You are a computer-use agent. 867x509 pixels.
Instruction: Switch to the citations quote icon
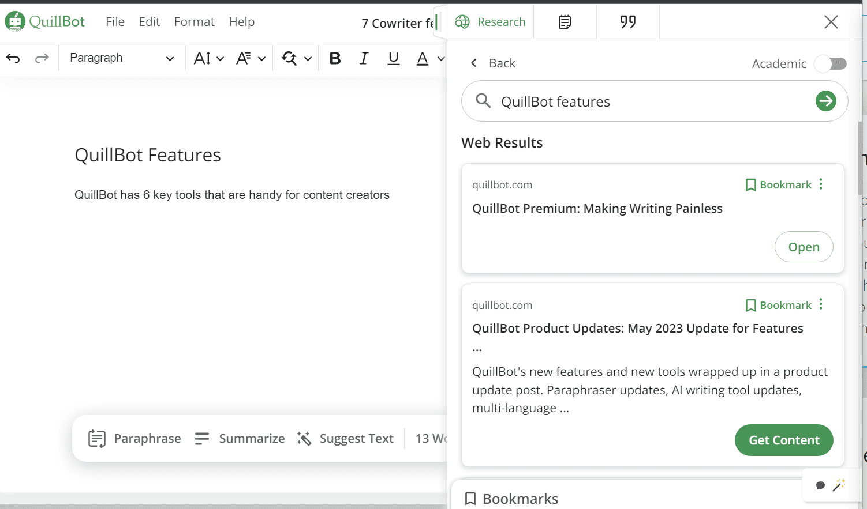coord(628,22)
